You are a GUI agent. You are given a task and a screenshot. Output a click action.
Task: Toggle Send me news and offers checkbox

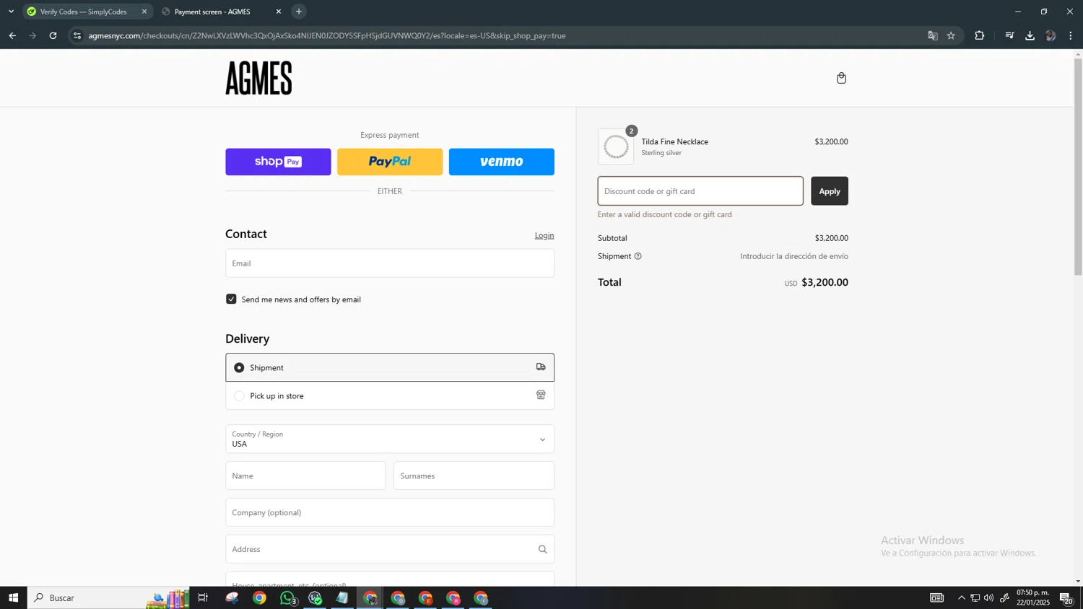(231, 299)
